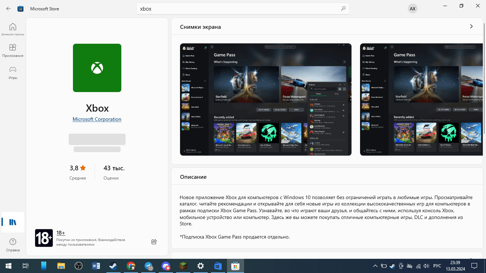Image resolution: width=486 pixels, height=273 pixels.
Task: Open the notification center icon
Action: pos(474,266)
